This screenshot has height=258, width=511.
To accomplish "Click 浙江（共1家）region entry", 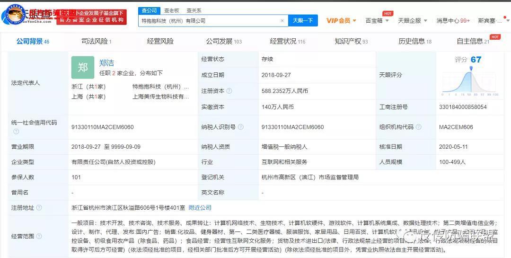I will point(88,87).
